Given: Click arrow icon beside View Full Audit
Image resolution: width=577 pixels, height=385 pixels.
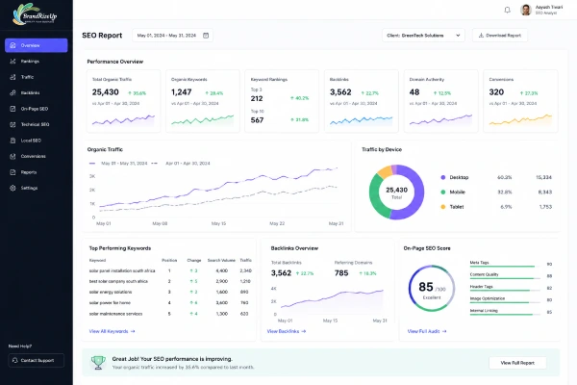Looking at the screenshot, I should click(x=444, y=331).
